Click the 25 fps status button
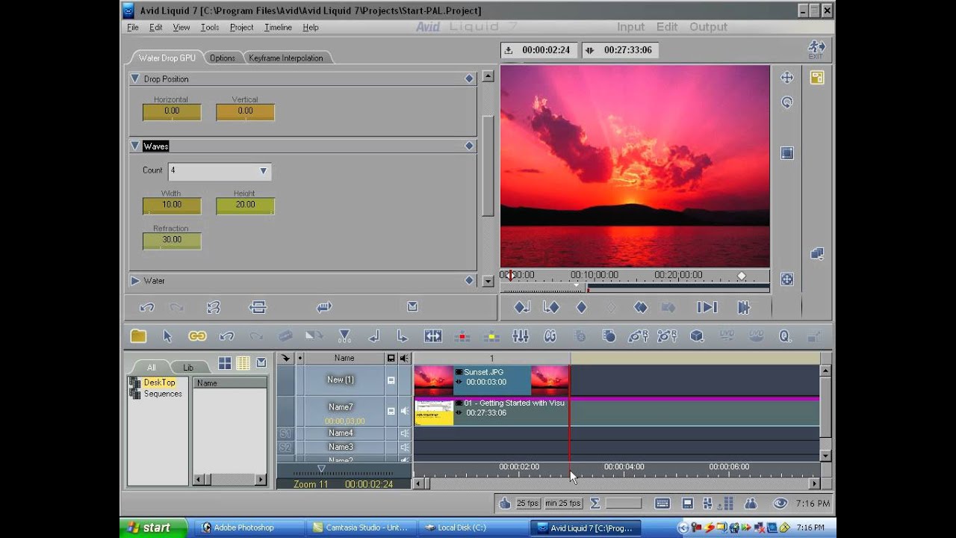 tap(527, 504)
